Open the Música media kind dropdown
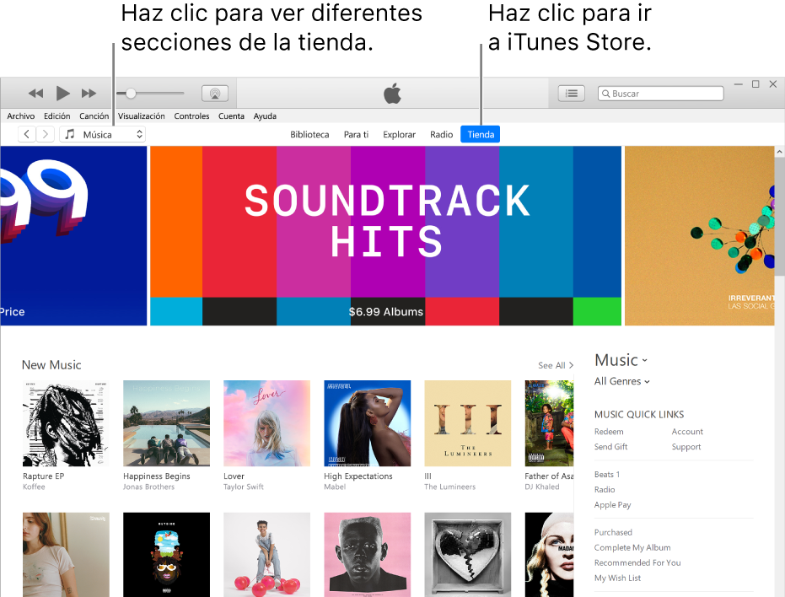This screenshot has height=597, width=785. [x=102, y=133]
